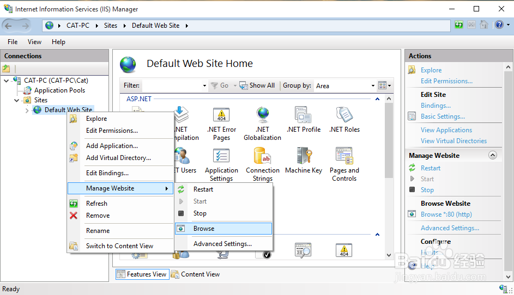
Task: Open the Help menu
Action: pyautogui.click(x=58, y=42)
